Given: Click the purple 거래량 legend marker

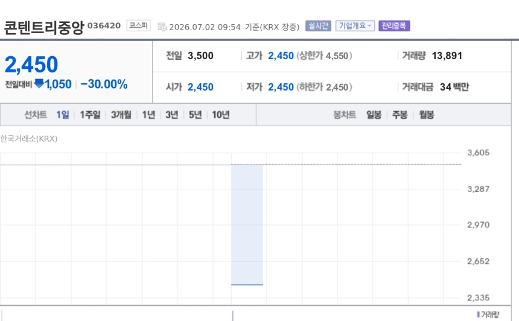Looking at the screenshot, I should pyautogui.click(x=479, y=314).
